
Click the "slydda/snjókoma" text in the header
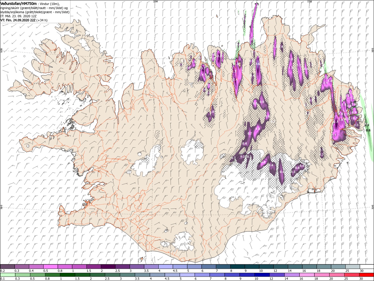coord(12,12)
